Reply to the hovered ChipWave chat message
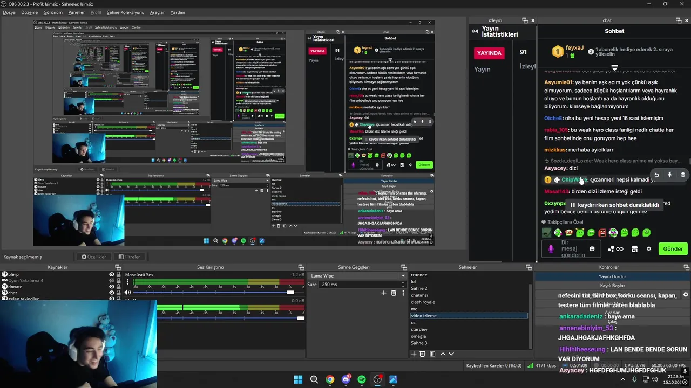This screenshot has height=388, width=691. point(656,175)
